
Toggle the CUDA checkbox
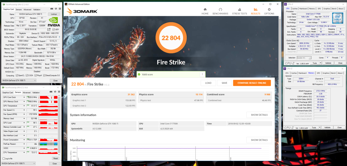point(27,75)
